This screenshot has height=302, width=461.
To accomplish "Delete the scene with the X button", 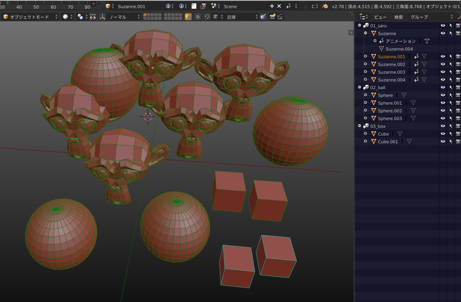I will click(279, 6).
